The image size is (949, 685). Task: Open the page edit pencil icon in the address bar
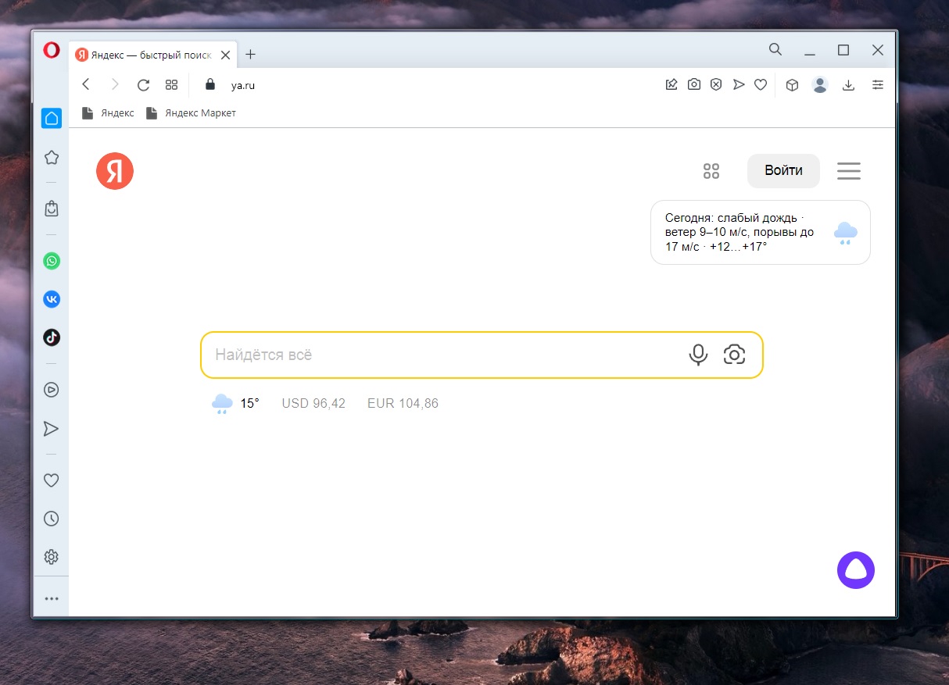[671, 84]
